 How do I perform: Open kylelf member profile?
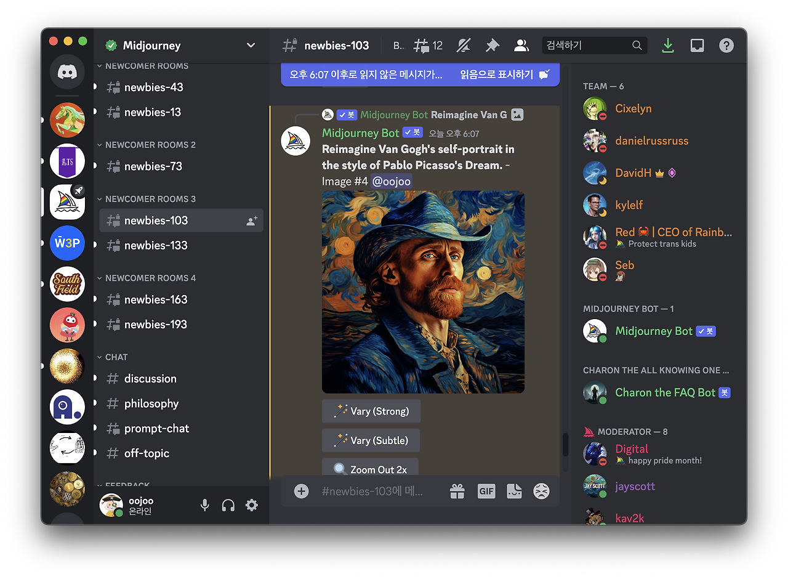pyautogui.click(x=659, y=205)
